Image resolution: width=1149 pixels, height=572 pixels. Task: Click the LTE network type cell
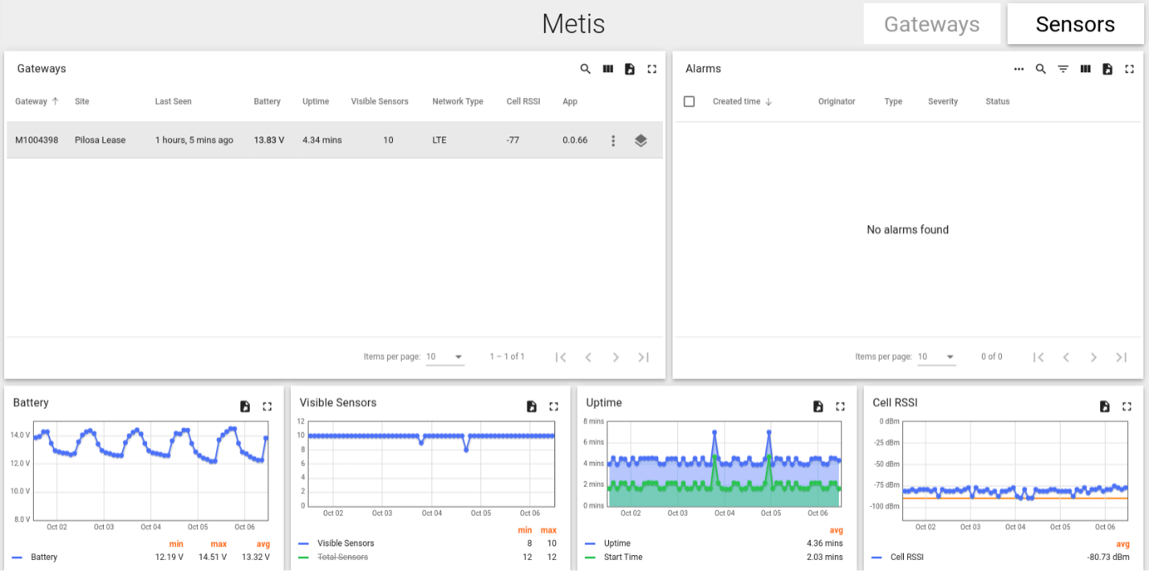440,141
